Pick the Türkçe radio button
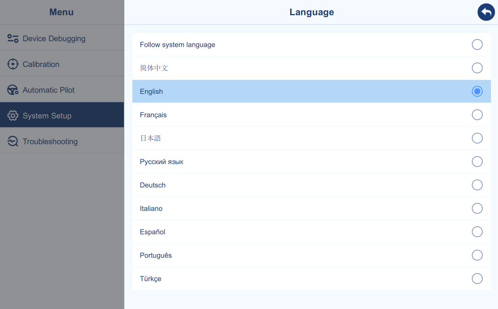498x309 pixels. click(477, 279)
